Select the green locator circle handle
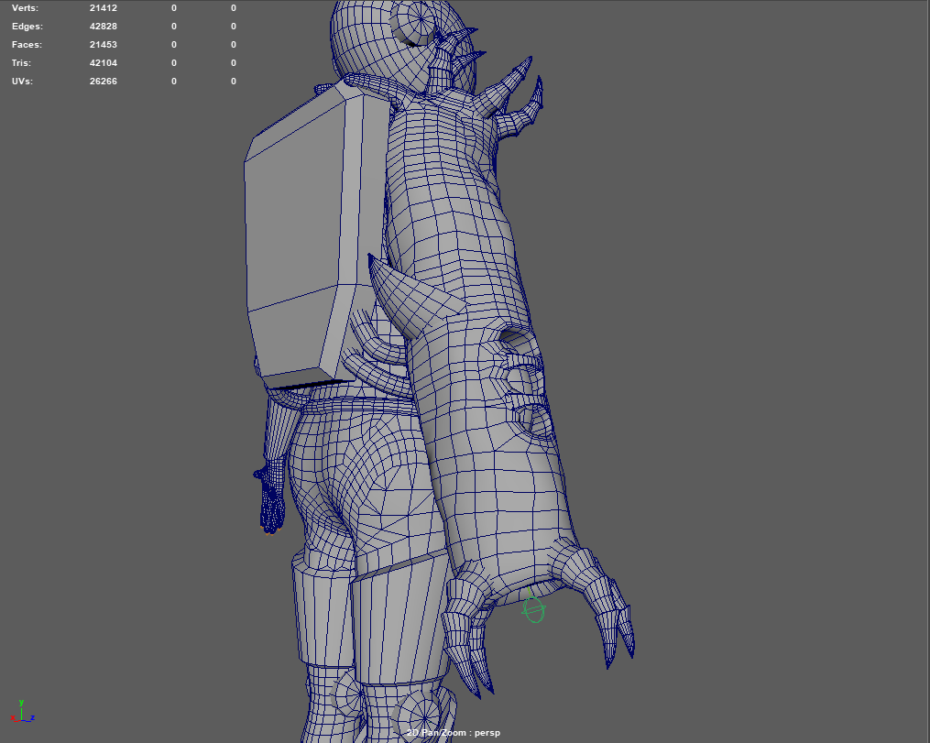This screenshot has width=930, height=743. point(533,608)
